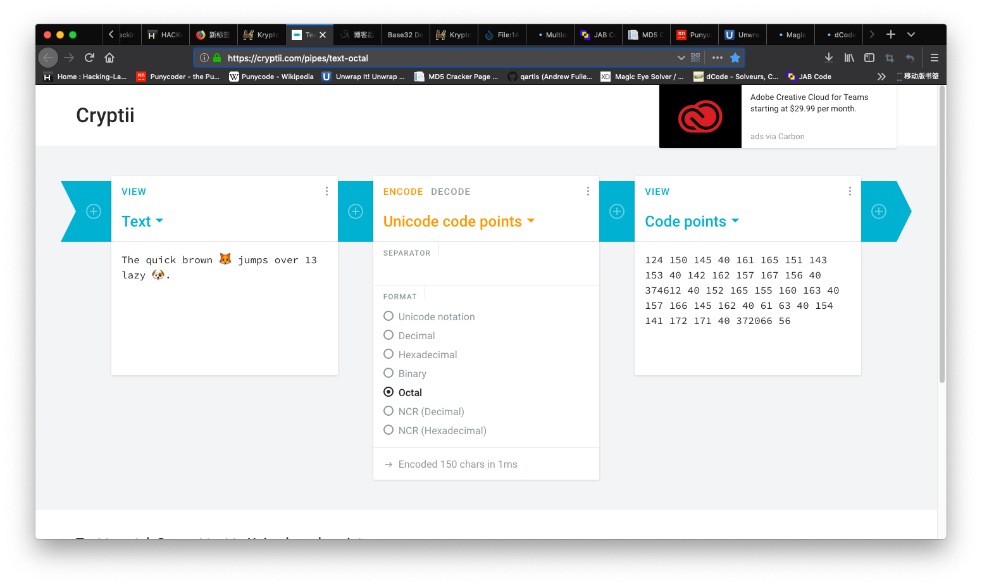This screenshot has width=982, height=586.
Task: Add a brick after the Code points view
Action: click(879, 211)
